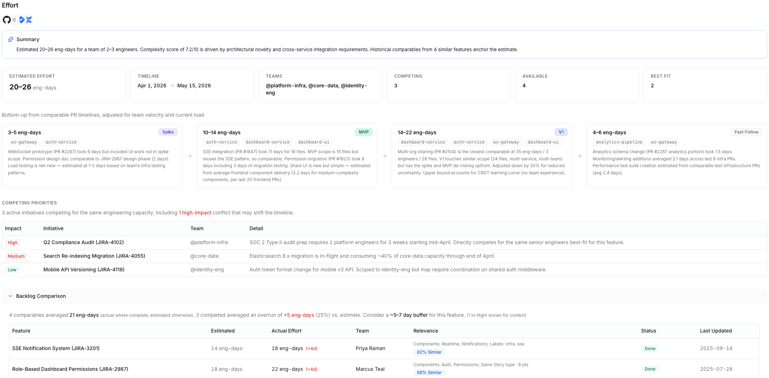
Task: Click the red '+5 eng-days' overrun text
Action: pyautogui.click(x=299, y=315)
